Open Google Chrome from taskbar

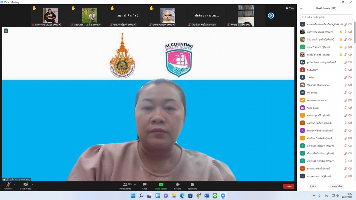(199, 195)
